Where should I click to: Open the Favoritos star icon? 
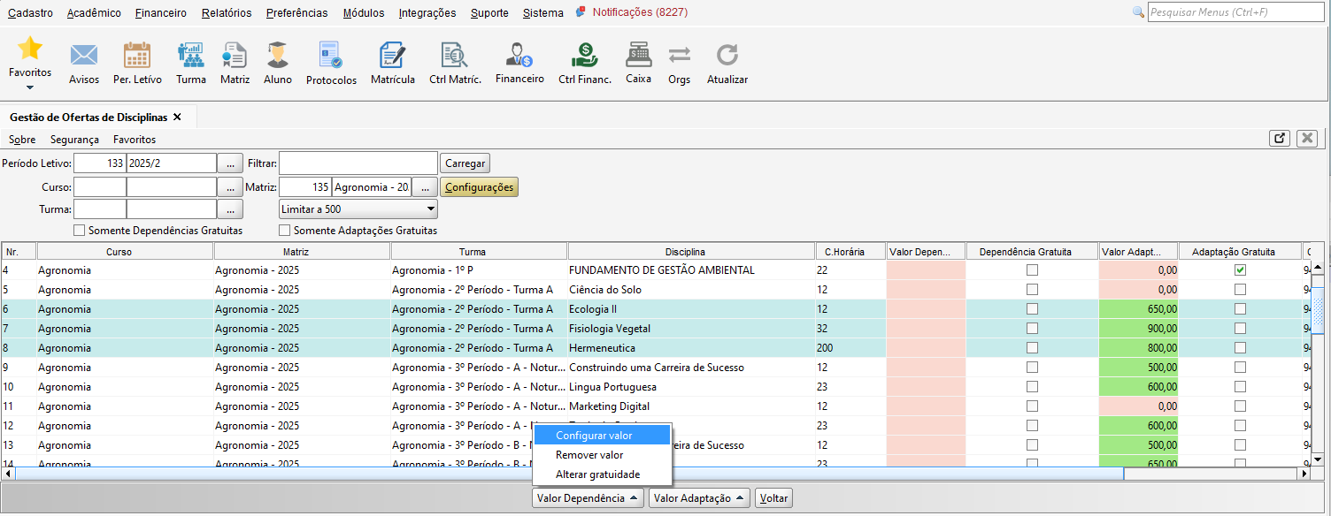tap(30, 48)
